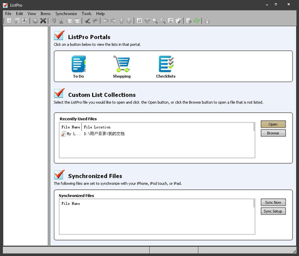Image resolution: width=299 pixels, height=256 pixels.
Task: Open the Checklists portal
Action: [x=166, y=67]
